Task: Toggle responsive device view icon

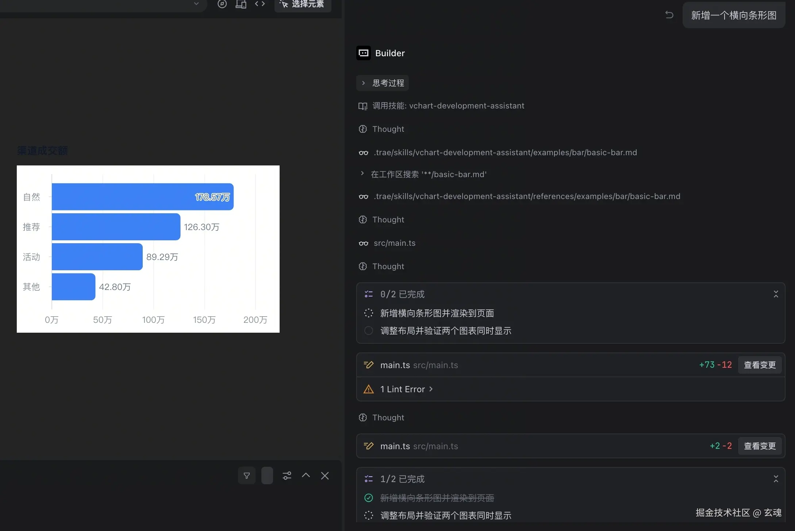Action: click(x=241, y=4)
